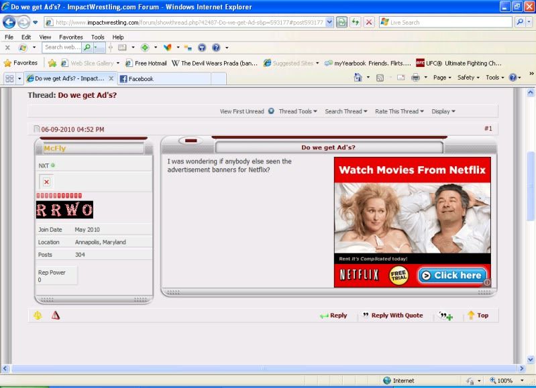Screen dimensions: 536x388
Task: Open the Tools menu in menu bar
Action: 98,37
